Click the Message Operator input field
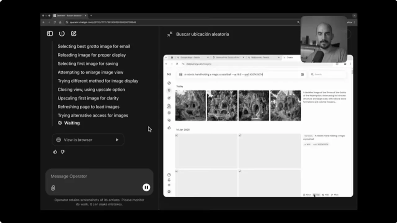Screen dimensions: 397x223 click(99, 176)
